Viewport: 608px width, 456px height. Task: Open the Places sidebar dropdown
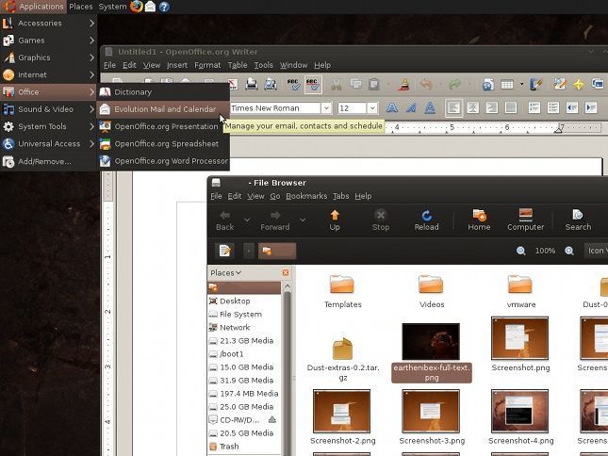pyautogui.click(x=225, y=273)
